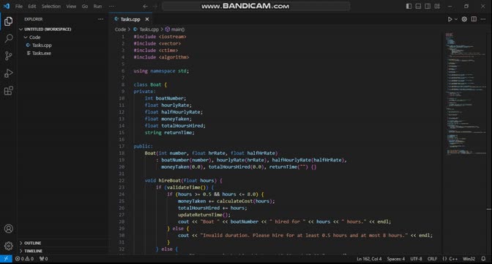Expand the OUTLINE section
This screenshot has height=264, width=492.
(33, 243)
